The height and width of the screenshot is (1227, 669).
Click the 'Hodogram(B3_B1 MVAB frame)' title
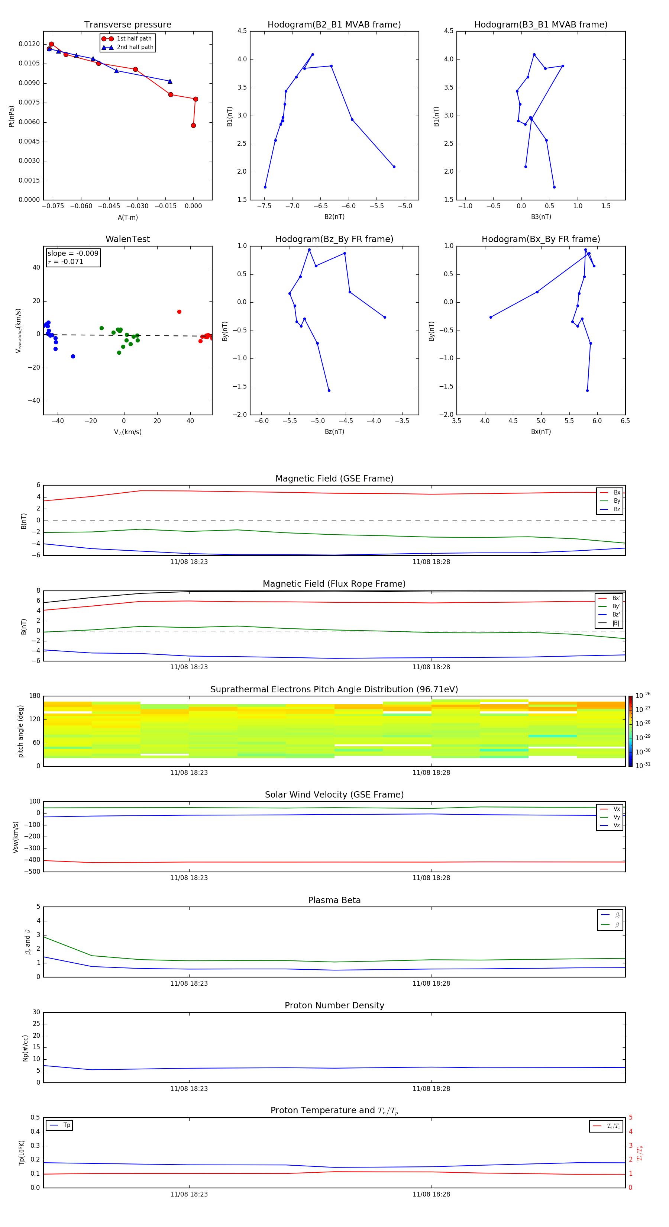tap(541, 24)
